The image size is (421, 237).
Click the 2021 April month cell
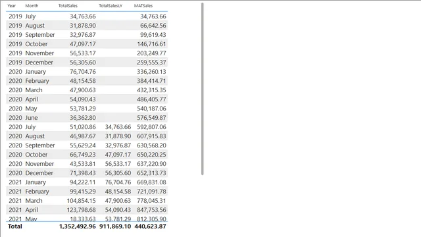click(32, 210)
